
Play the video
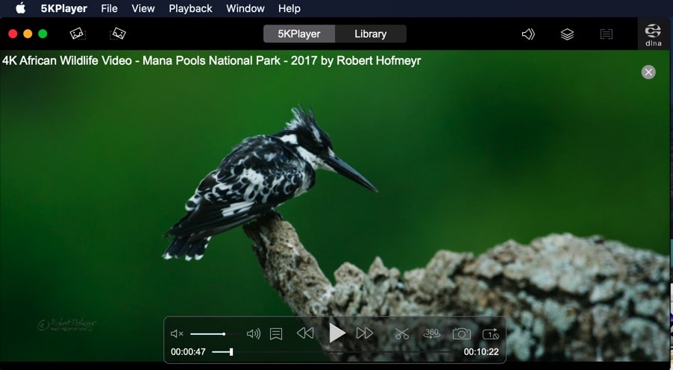337,333
